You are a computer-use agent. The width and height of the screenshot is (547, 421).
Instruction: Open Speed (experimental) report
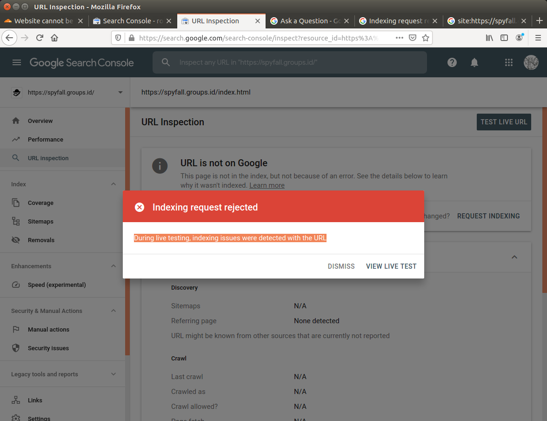[62, 285]
